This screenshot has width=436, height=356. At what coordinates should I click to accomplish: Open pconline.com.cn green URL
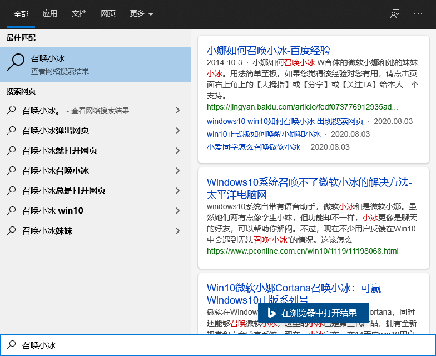(x=303, y=251)
